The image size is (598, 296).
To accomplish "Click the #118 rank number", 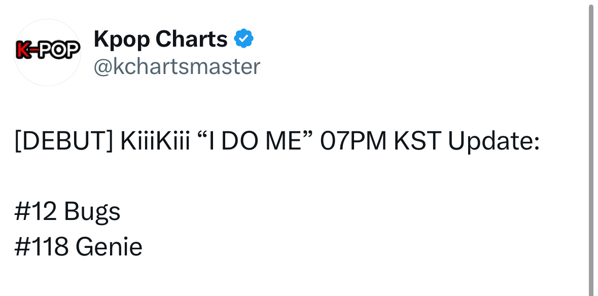I will tap(42, 246).
